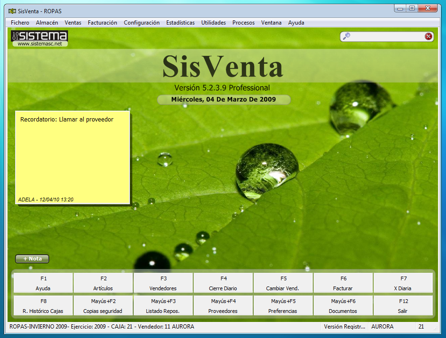The image size is (446, 338).
Task: Open the Ayuda menu
Action: [x=296, y=23]
